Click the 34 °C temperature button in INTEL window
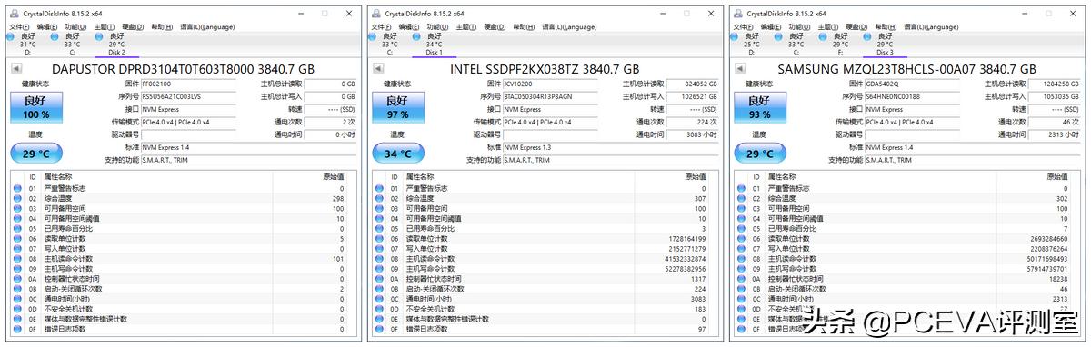This screenshot has width=1091, height=347. coord(397,154)
